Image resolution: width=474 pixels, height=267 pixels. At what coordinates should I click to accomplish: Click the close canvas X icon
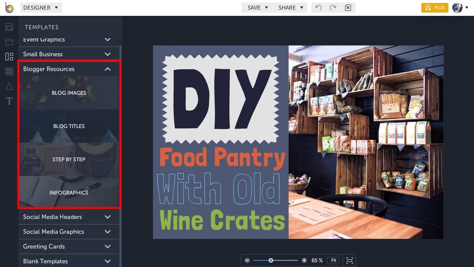coord(348,8)
